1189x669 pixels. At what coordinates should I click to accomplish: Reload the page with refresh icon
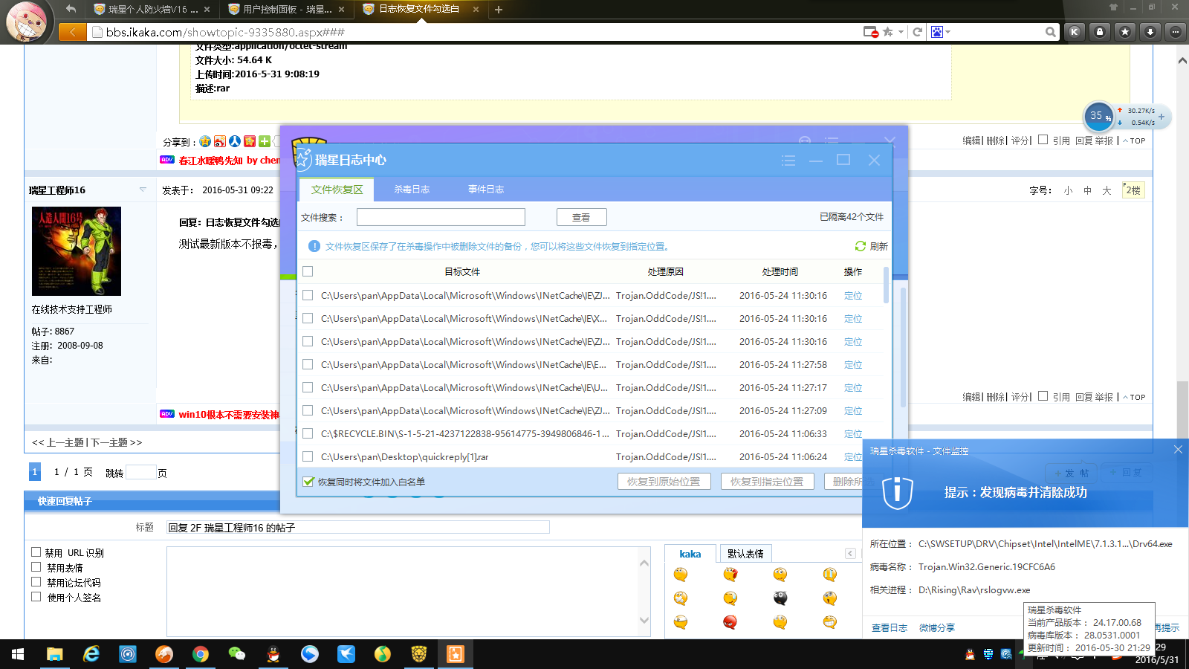[917, 32]
